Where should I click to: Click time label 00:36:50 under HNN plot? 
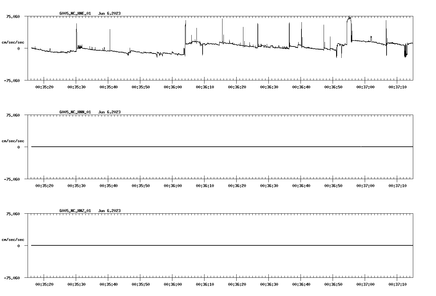click(x=333, y=186)
